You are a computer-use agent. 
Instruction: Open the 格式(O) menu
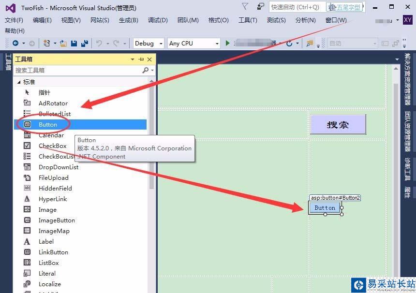pos(218,20)
